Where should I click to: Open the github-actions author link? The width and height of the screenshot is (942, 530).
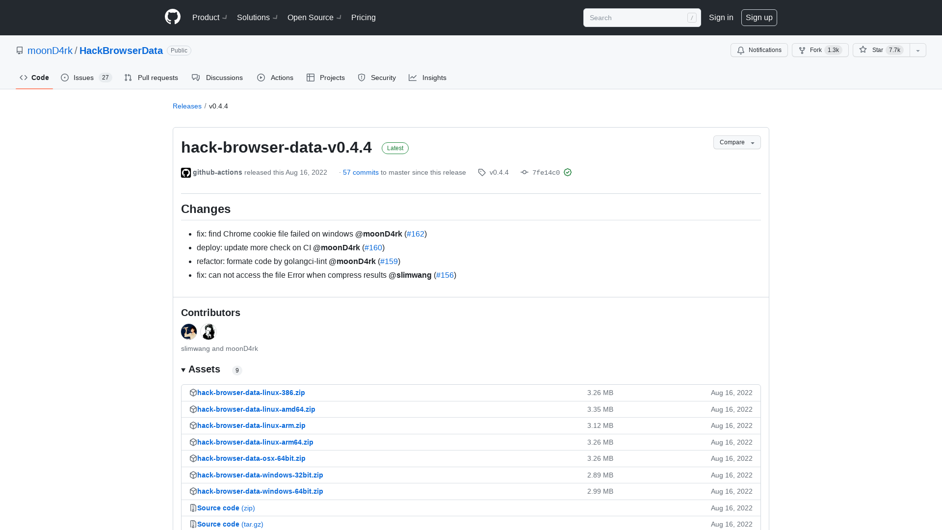(x=217, y=172)
